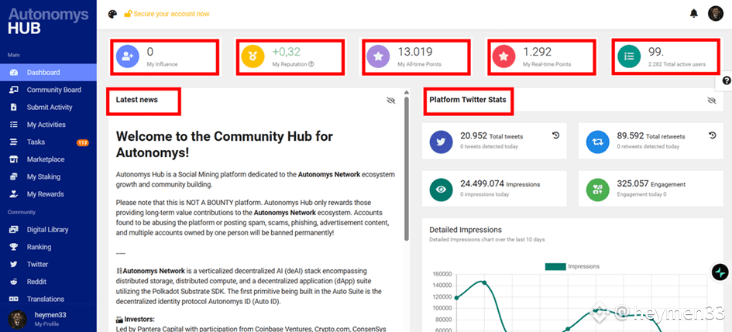Viewport: 732px width, 332px height.
Task: Click the Total retweets history icon
Action: pos(712,135)
